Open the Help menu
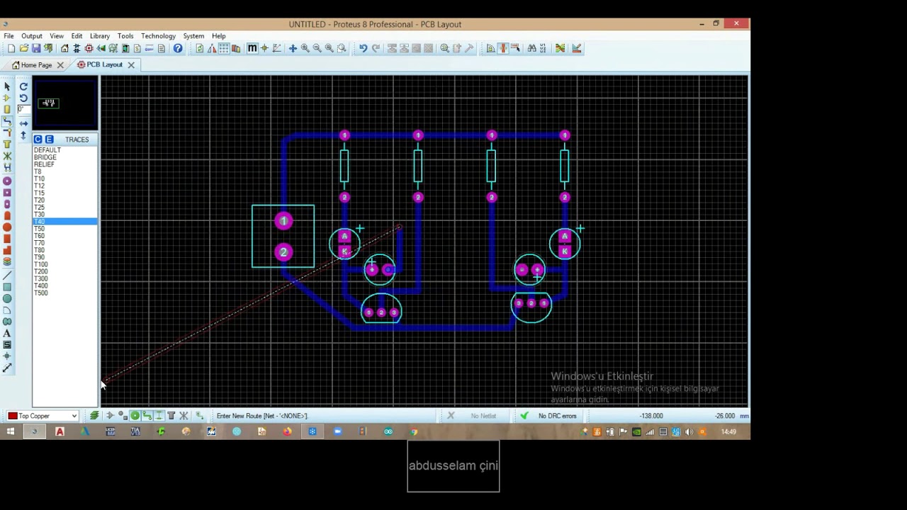This screenshot has width=907, height=510. coord(219,36)
